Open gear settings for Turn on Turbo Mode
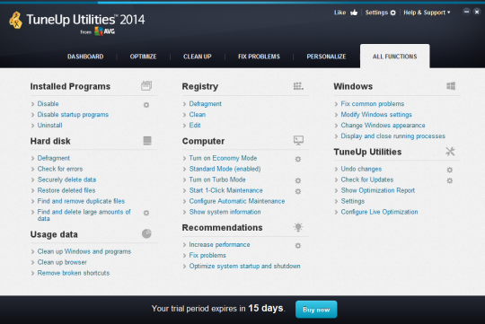Viewport: 485px width, 324px height. click(298, 180)
